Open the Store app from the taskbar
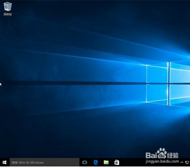This screenshot has width=190, height=168. pyautogui.click(x=117, y=162)
